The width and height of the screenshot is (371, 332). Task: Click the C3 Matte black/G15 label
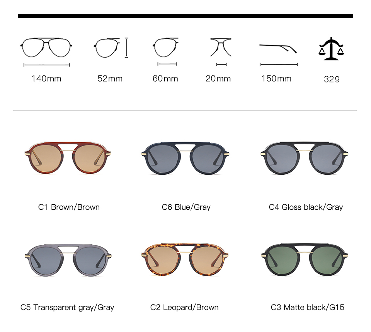point(307,307)
